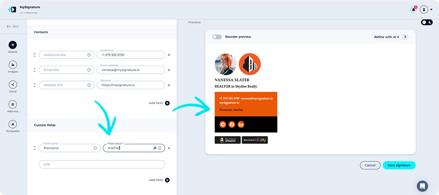
Task: Click vanessa@mysignature.io in preview
Action: [x=256, y=98]
